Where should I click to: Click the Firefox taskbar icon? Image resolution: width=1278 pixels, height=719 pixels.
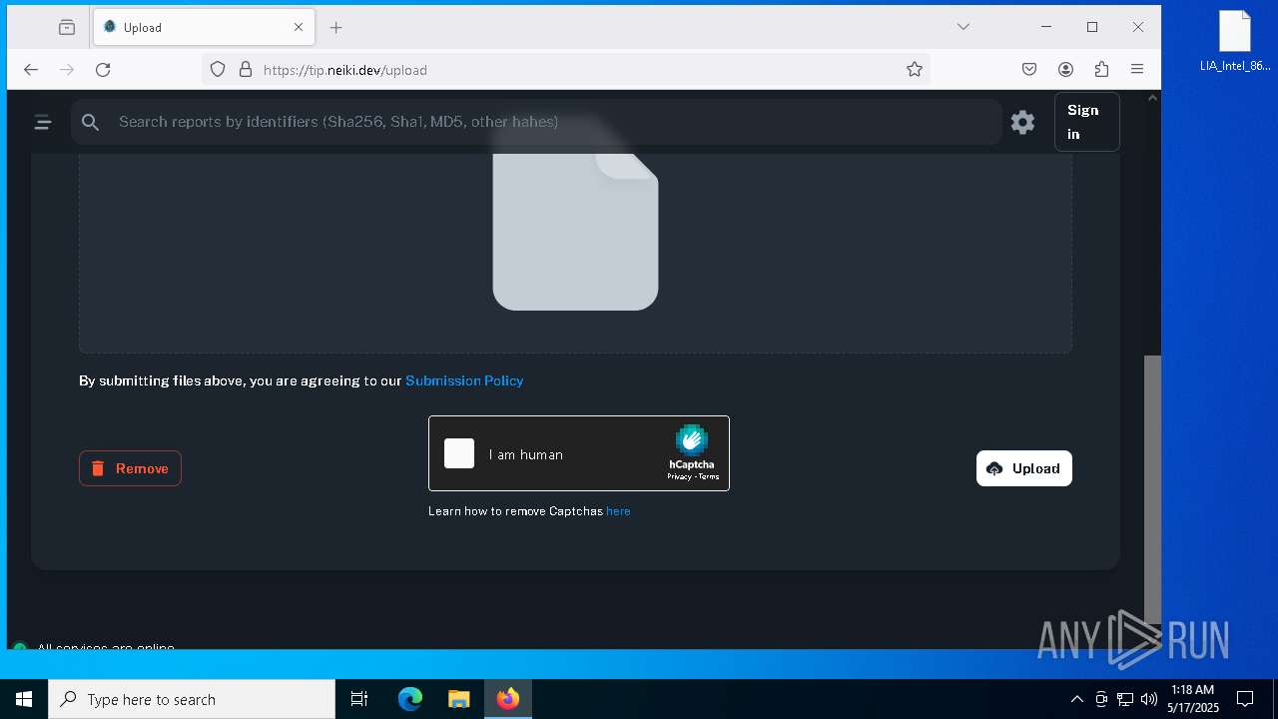tap(508, 699)
